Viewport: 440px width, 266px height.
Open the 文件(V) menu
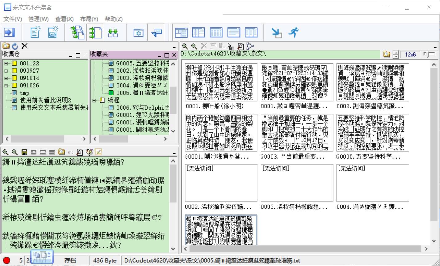[x=13, y=19]
